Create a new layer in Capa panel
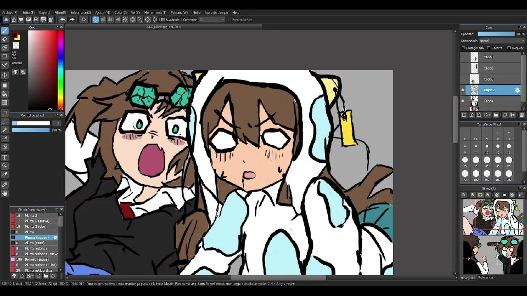 [464, 115]
